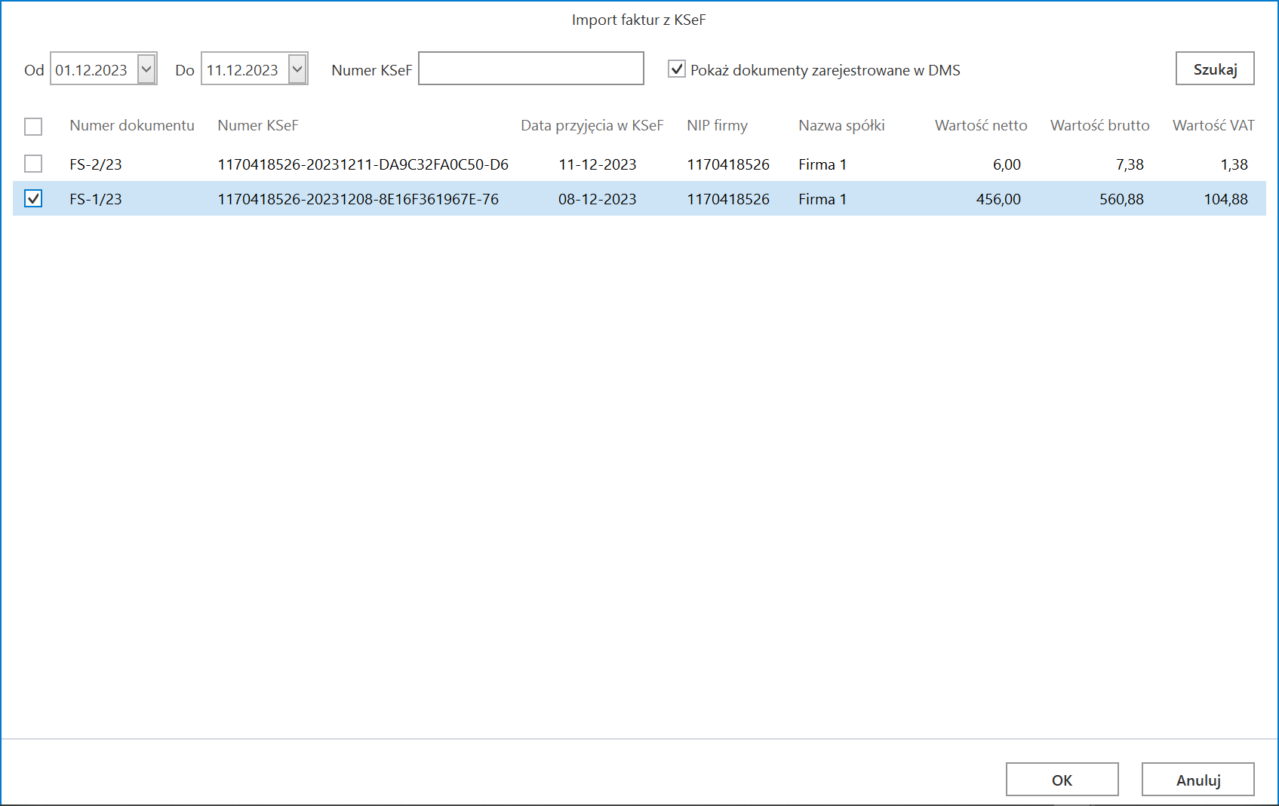This screenshot has height=806, width=1279.
Task: Select document number FS-2/23
Action: click(x=96, y=164)
